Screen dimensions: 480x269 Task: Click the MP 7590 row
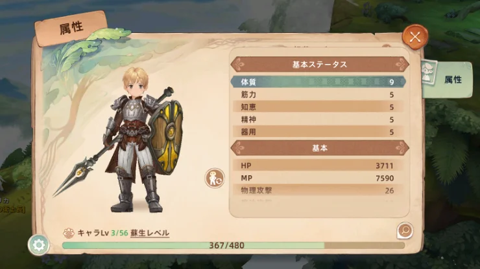coord(318,178)
